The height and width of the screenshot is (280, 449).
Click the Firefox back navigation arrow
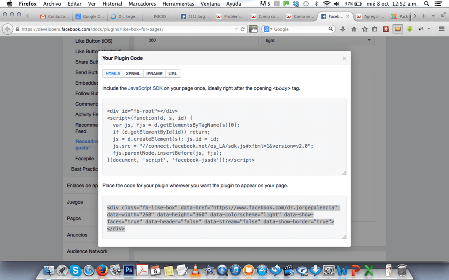pos(8,29)
